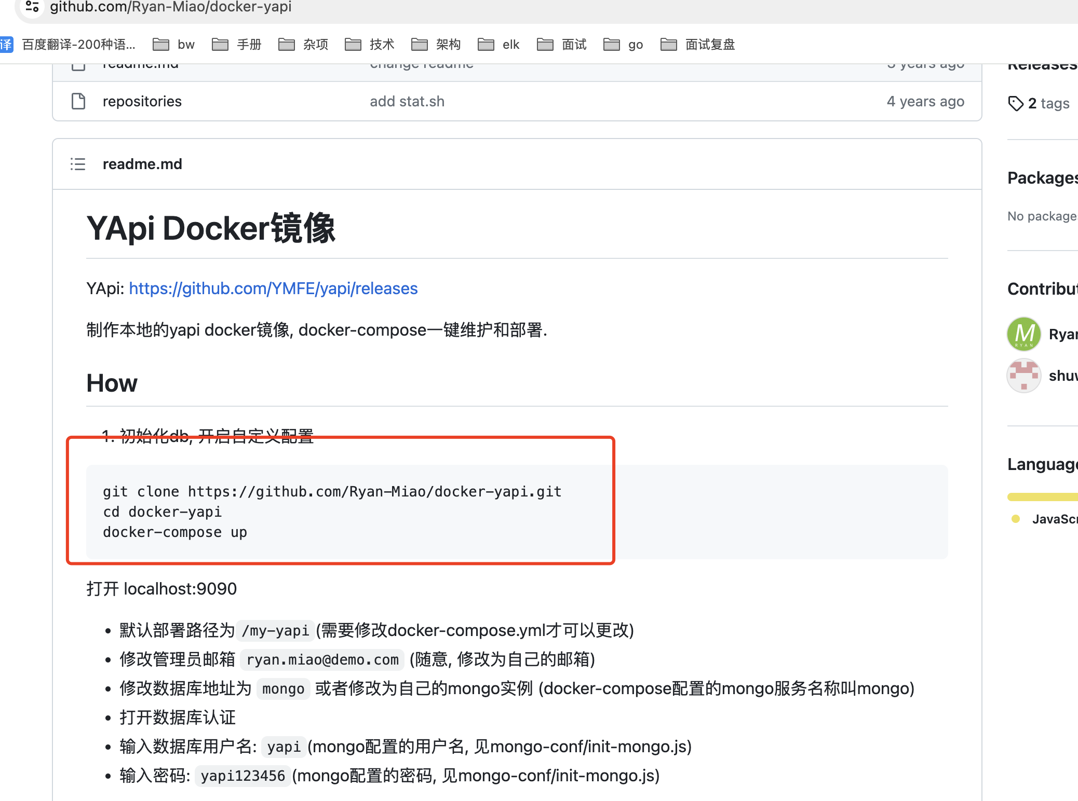Click the '1. 初始化db, 开启自定义配置' step text

click(208, 436)
